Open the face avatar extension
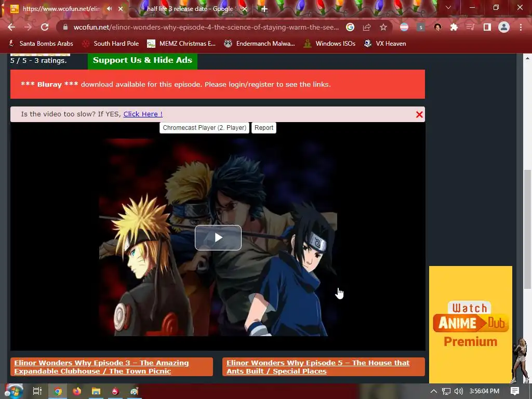 [x=437, y=27]
